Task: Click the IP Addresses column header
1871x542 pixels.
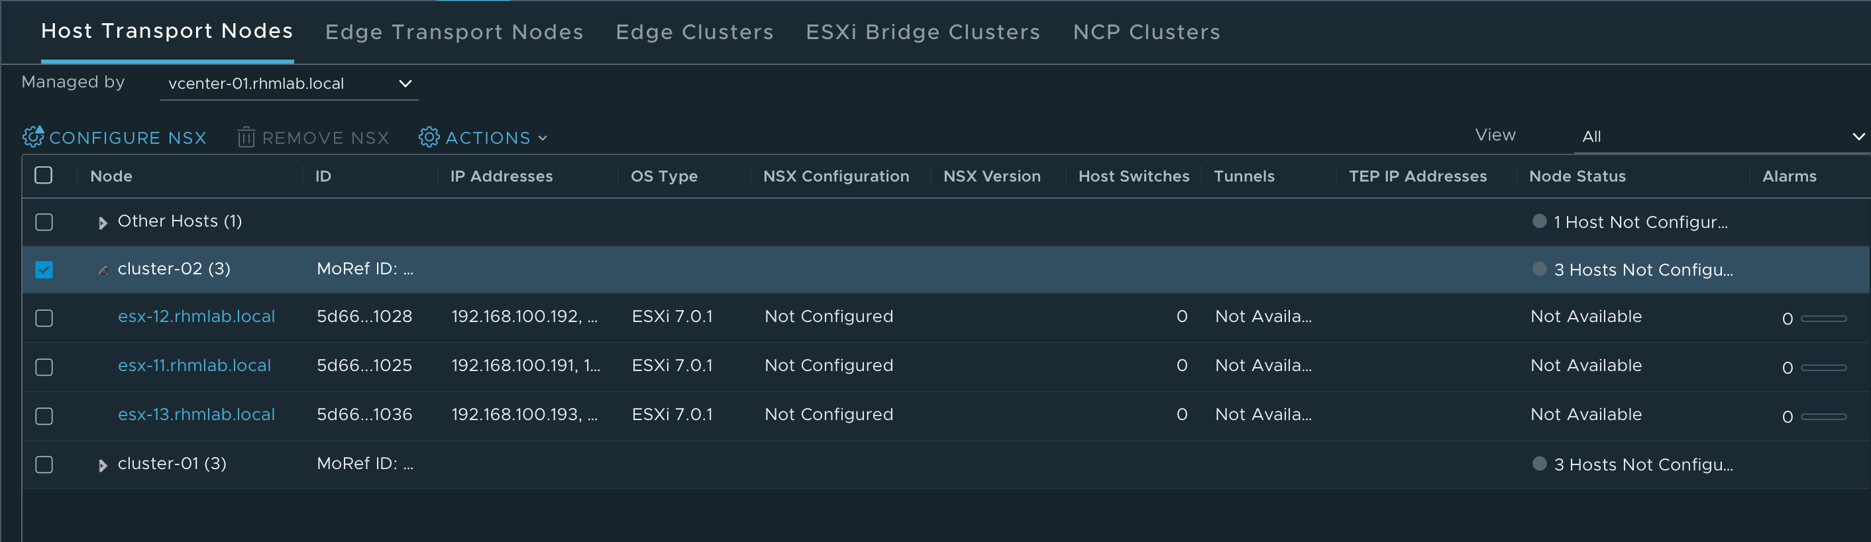Action: tap(501, 176)
